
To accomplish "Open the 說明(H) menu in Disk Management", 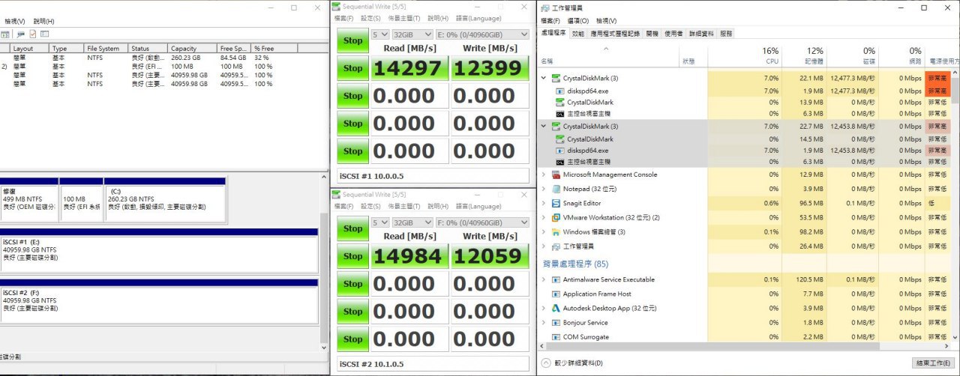I will click(43, 21).
